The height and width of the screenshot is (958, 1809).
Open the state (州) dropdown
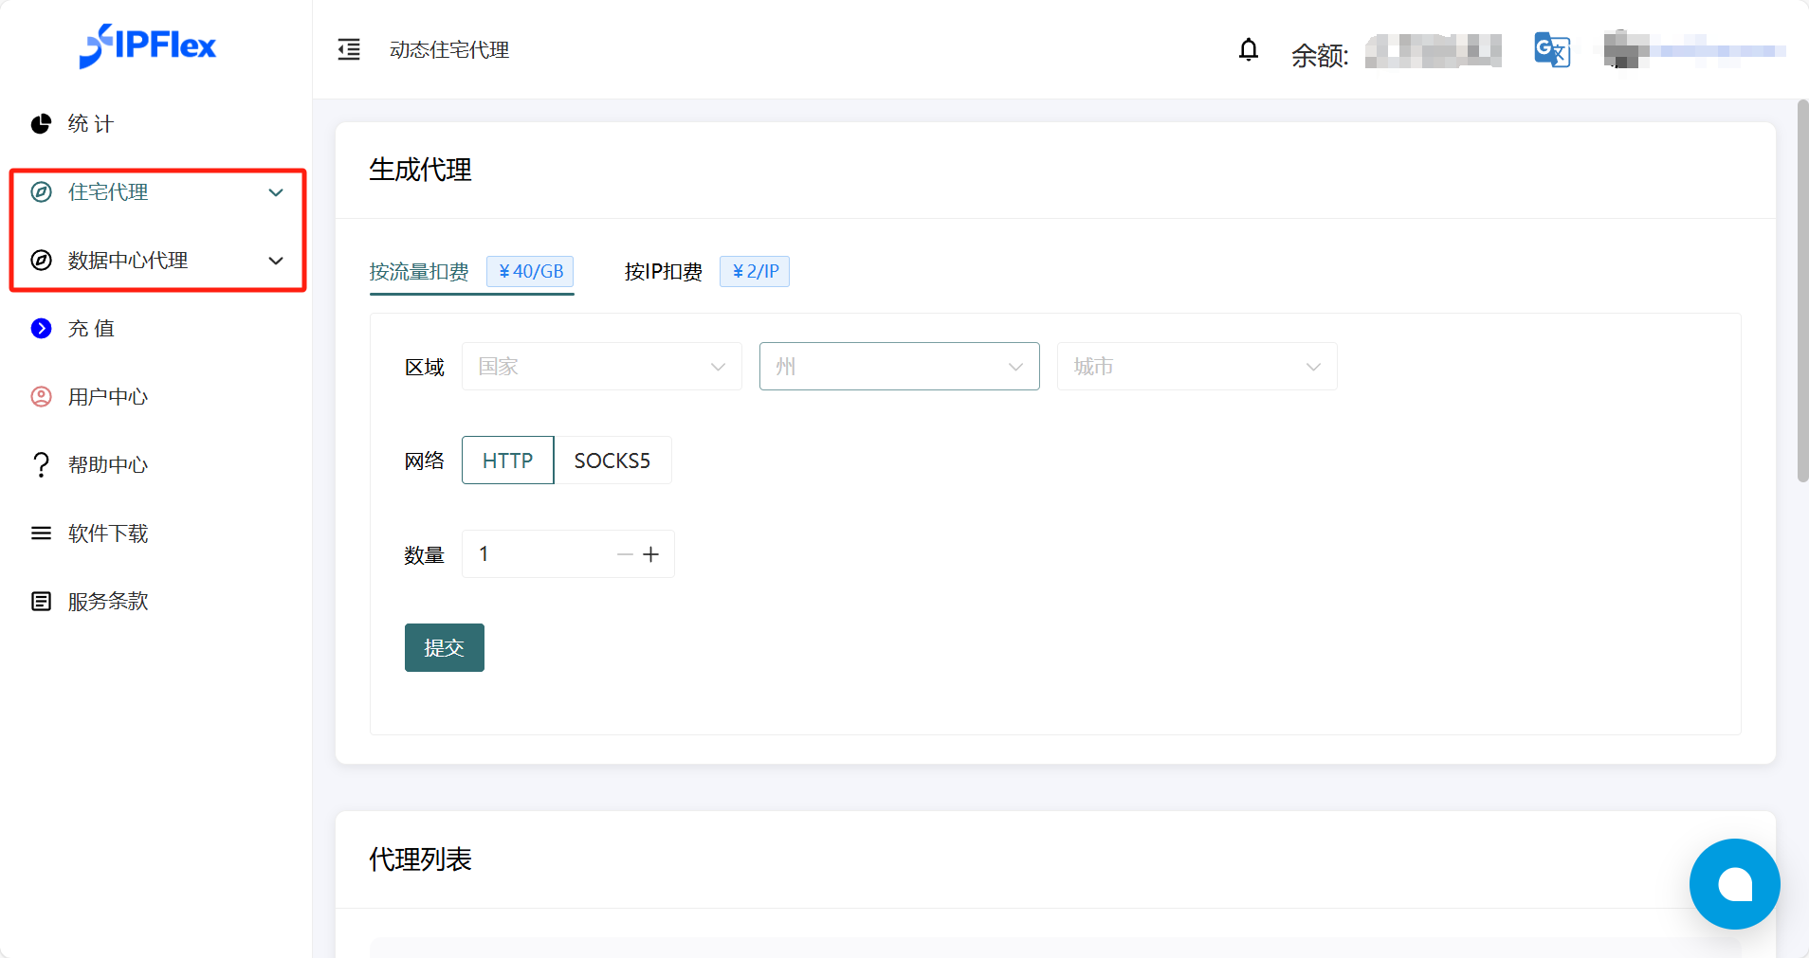899,367
